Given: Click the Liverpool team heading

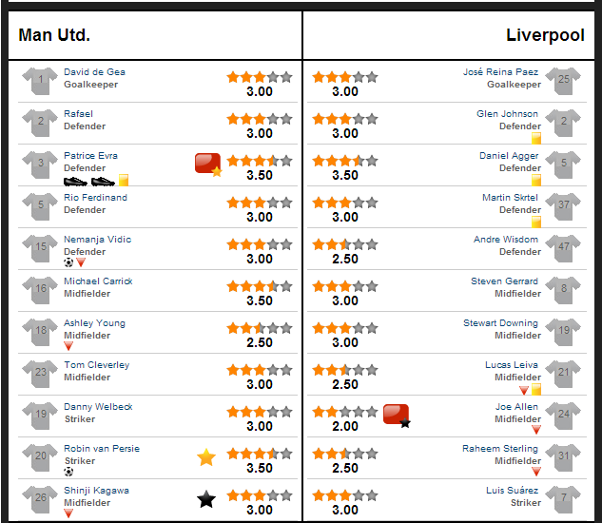Looking at the screenshot, I should pos(545,35).
